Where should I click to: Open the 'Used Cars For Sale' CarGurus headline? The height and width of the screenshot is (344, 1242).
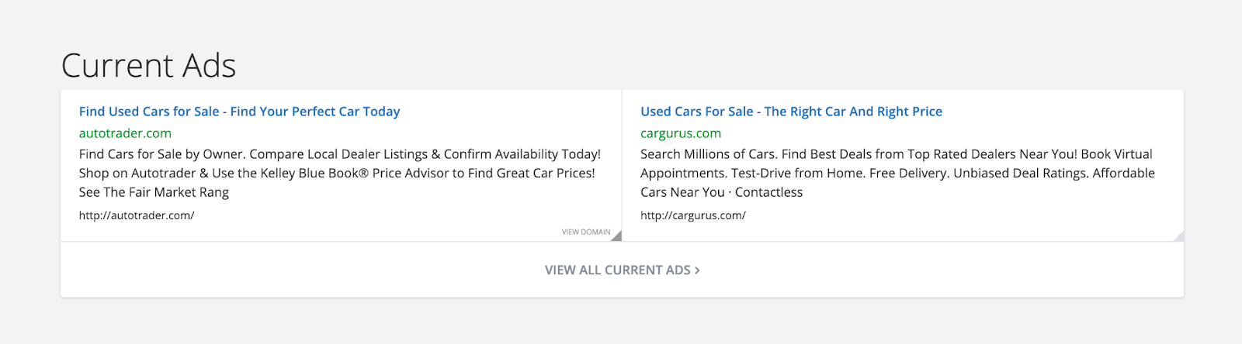(x=791, y=112)
